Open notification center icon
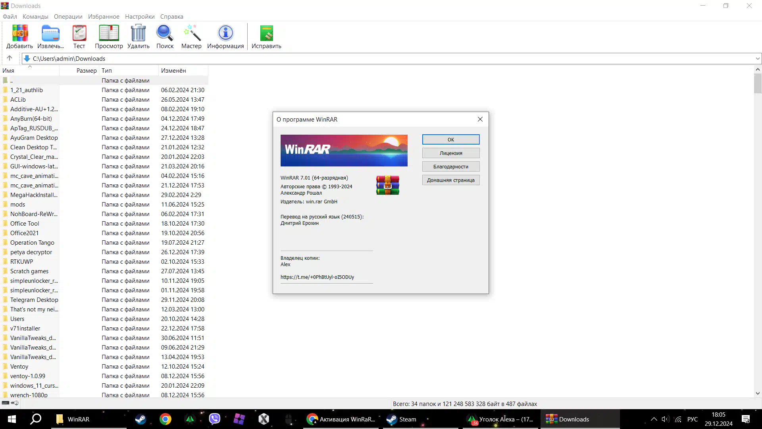Image resolution: width=762 pixels, height=429 pixels. 746,419
